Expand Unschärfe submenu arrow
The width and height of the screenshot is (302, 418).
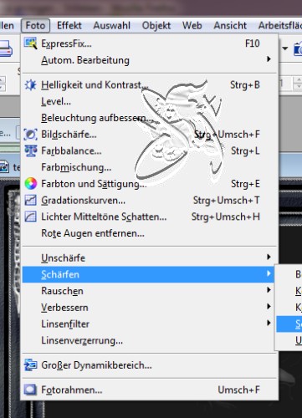tap(269, 257)
